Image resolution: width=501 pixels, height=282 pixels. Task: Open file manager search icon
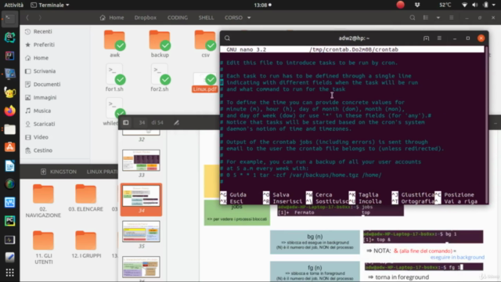pyautogui.click(x=413, y=17)
